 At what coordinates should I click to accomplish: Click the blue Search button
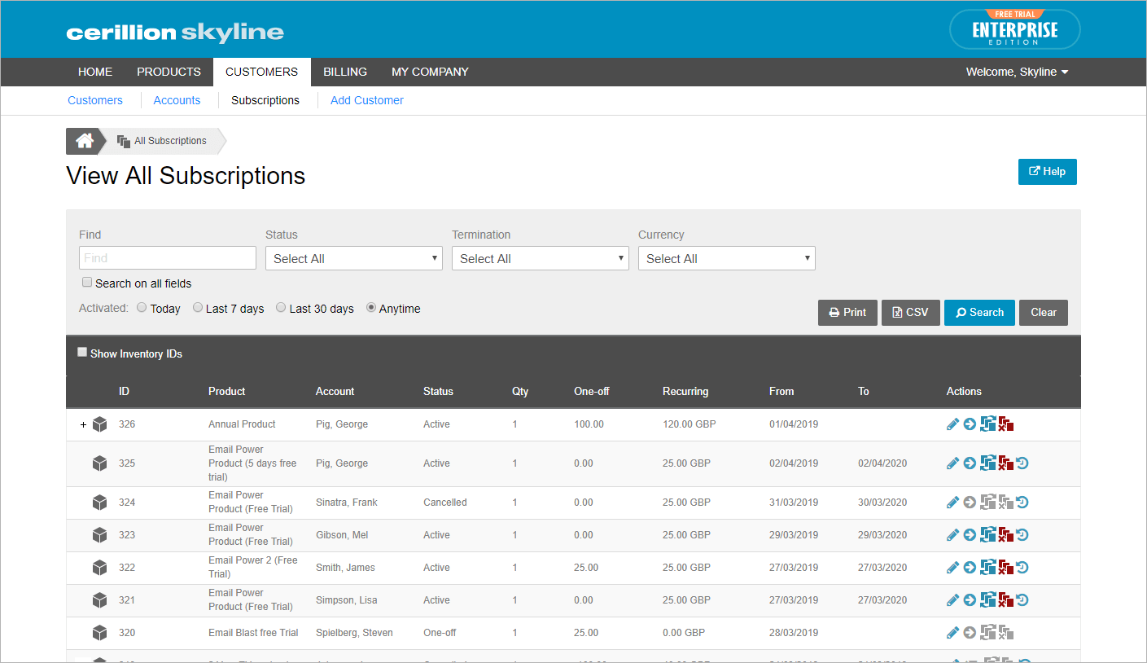pyautogui.click(x=979, y=313)
